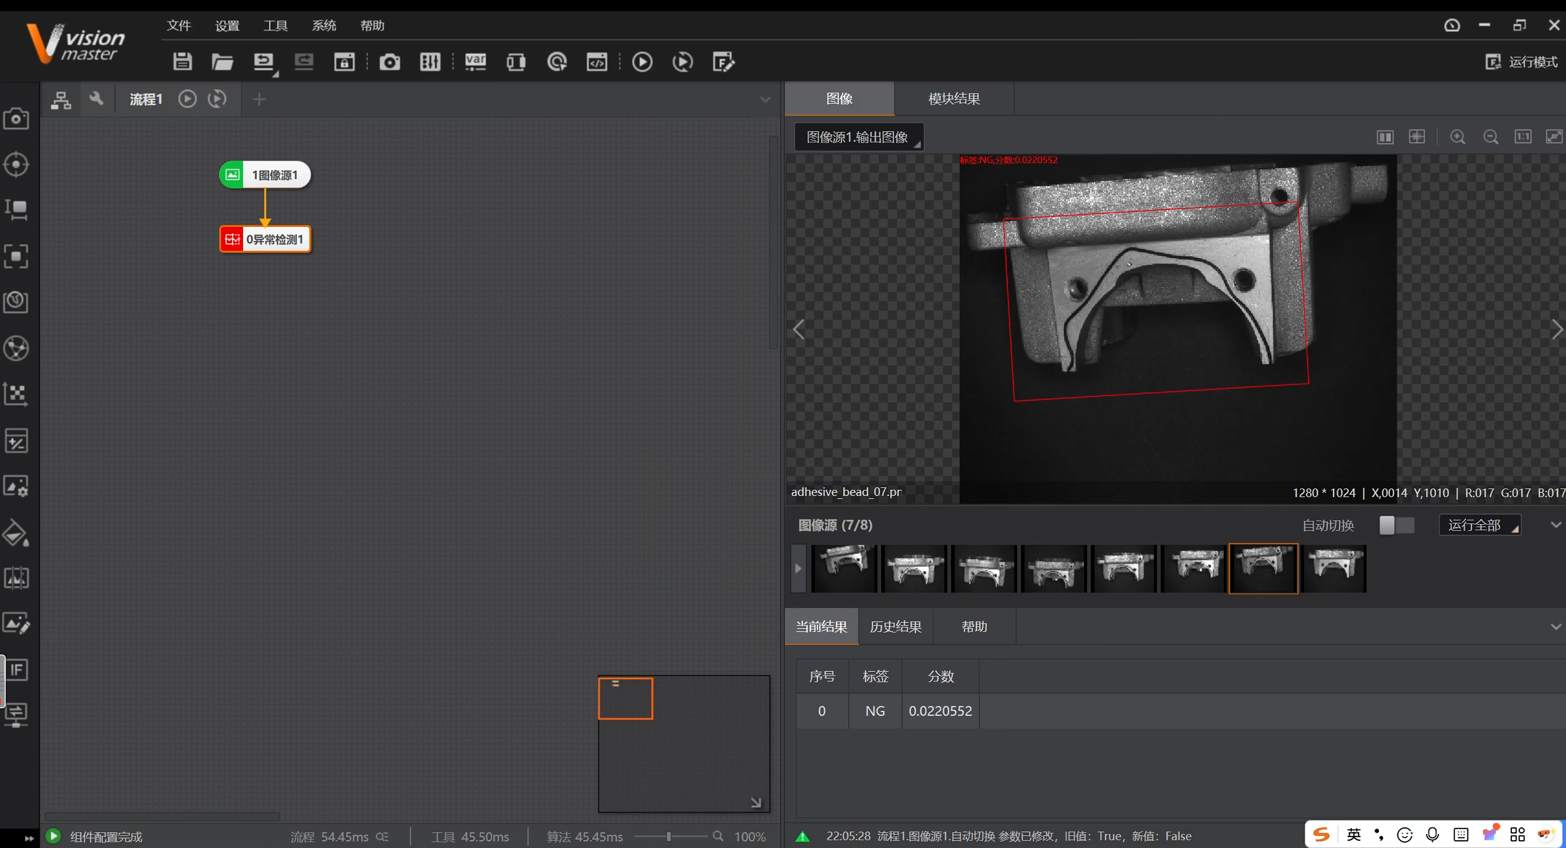
Task: Click the global script toolbar icon
Action: point(597,61)
